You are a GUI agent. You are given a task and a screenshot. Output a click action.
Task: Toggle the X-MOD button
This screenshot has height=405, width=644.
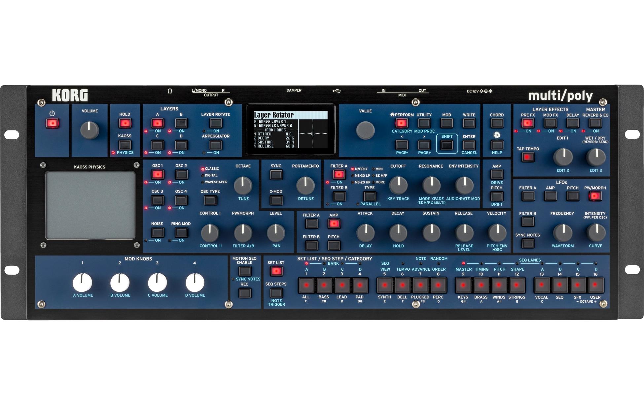pos(276,200)
